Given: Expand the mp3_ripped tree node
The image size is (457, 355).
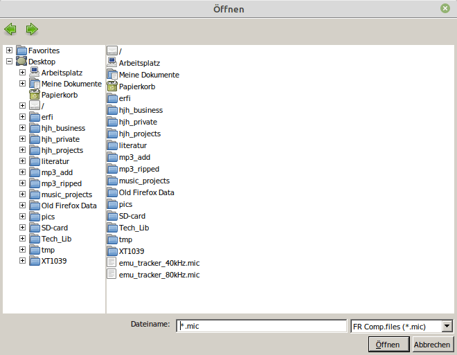Looking at the screenshot, I should pyautogui.click(x=22, y=183).
